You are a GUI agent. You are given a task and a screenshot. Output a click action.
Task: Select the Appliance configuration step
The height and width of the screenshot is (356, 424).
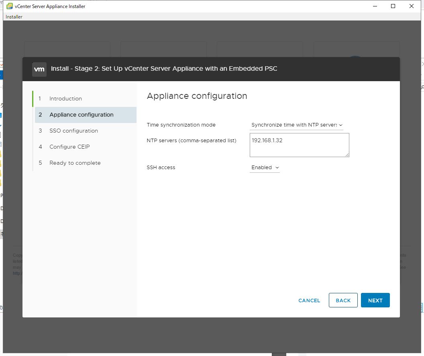pyautogui.click(x=86, y=115)
